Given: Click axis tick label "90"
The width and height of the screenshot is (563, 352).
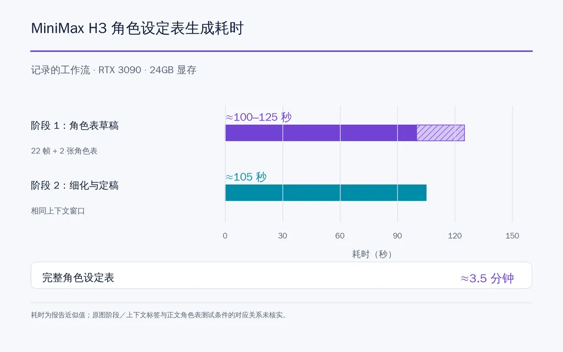Looking at the screenshot, I should [x=398, y=236].
